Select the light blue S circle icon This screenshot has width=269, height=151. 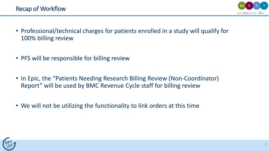tap(257, 6)
